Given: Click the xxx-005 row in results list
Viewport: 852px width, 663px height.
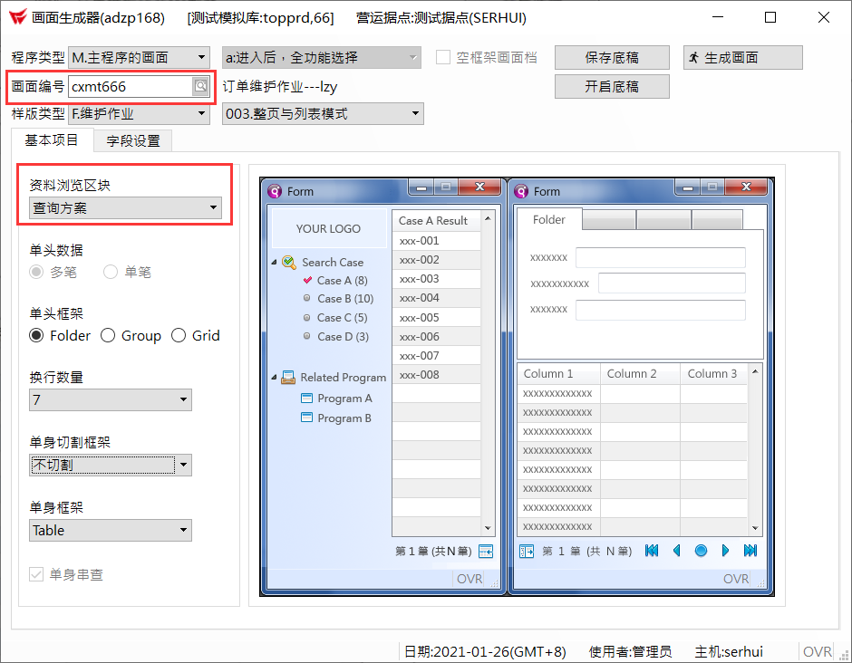Looking at the screenshot, I should [437, 317].
